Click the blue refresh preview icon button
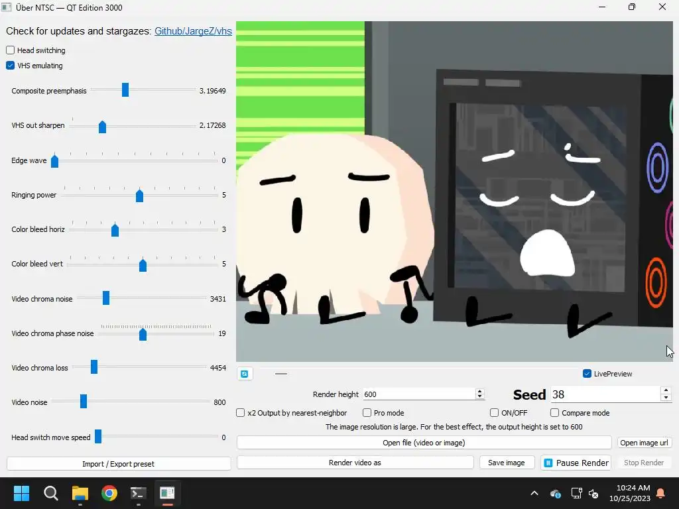The image size is (679, 509). tap(245, 374)
